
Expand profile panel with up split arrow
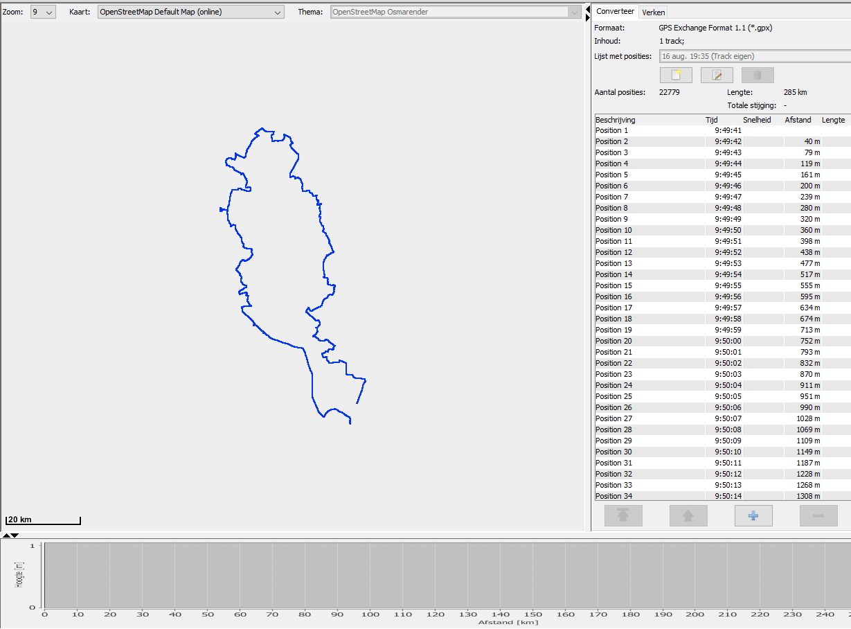pos(6,535)
